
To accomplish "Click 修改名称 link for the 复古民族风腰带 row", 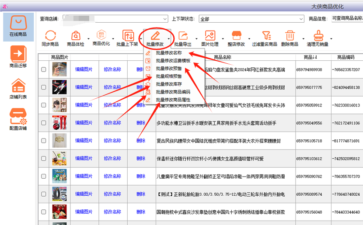I will (112, 141).
